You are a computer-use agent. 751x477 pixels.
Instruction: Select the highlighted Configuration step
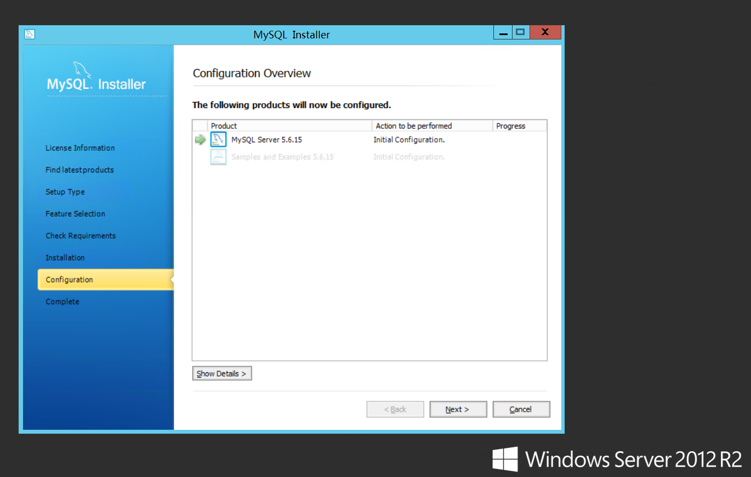(105, 280)
